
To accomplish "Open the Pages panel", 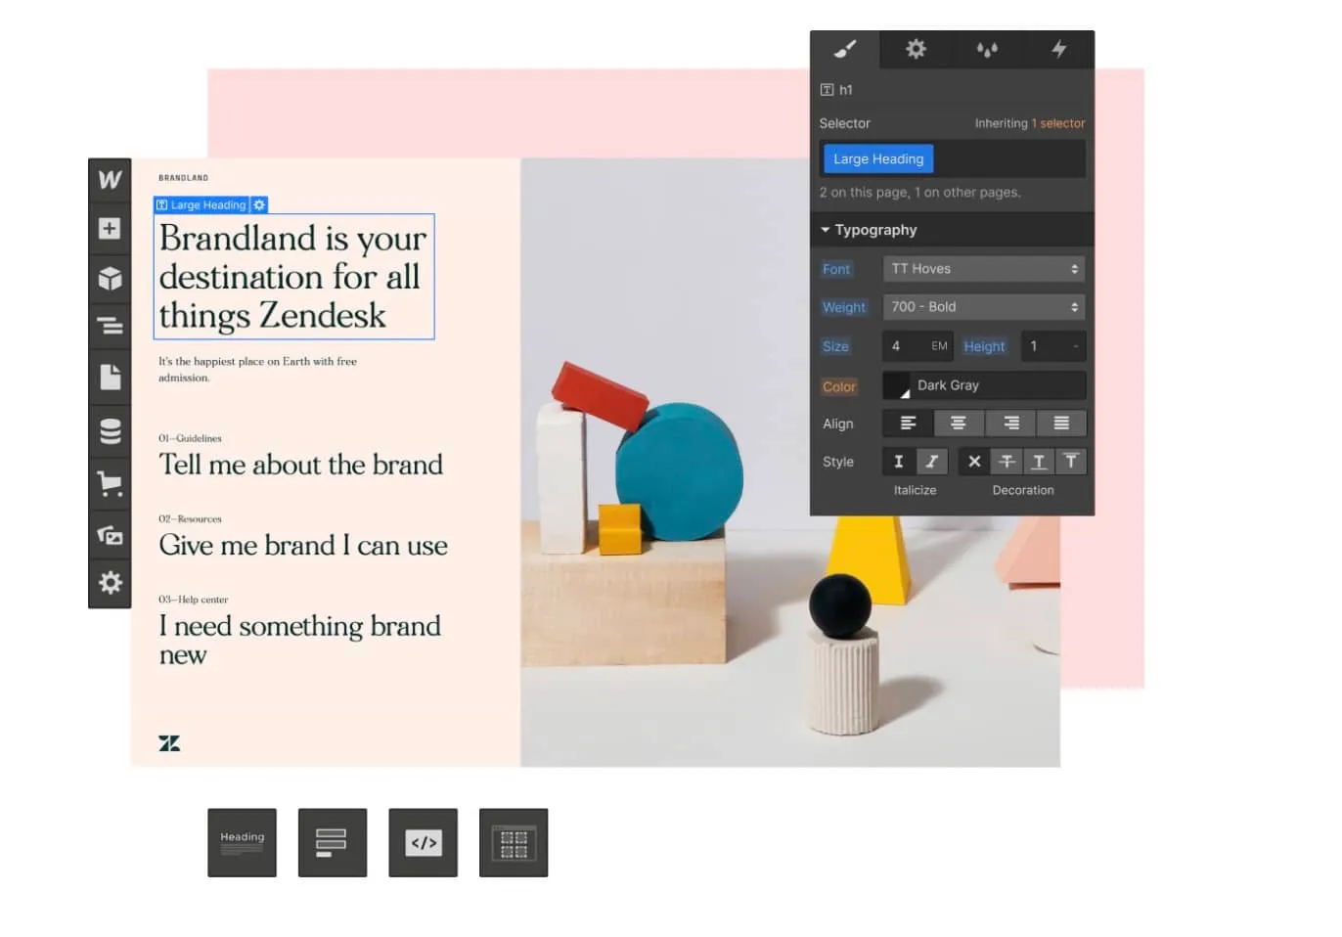I will click(x=110, y=378).
